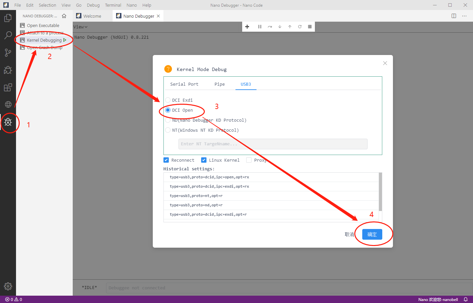The height and width of the screenshot is (303, 473).
Task: Click Restart icon in the debug toolbar
Action: [x=300, y=27]
